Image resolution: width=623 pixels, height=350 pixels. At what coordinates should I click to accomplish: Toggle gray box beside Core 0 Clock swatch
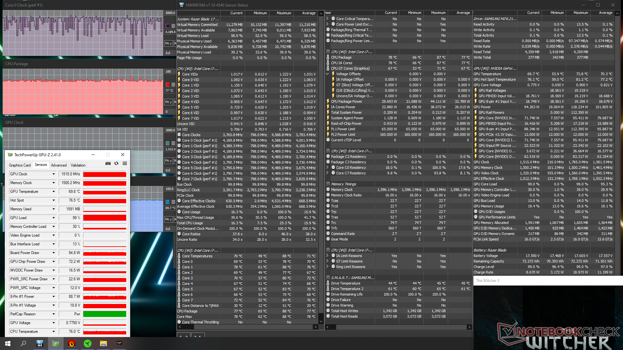[174, 26]
